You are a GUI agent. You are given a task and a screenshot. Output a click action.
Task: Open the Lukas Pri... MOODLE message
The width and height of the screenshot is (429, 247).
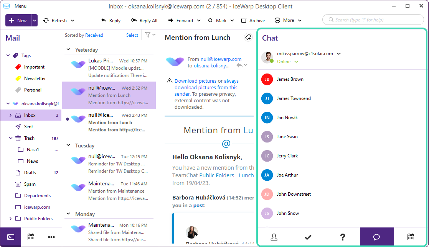point(109,68)
